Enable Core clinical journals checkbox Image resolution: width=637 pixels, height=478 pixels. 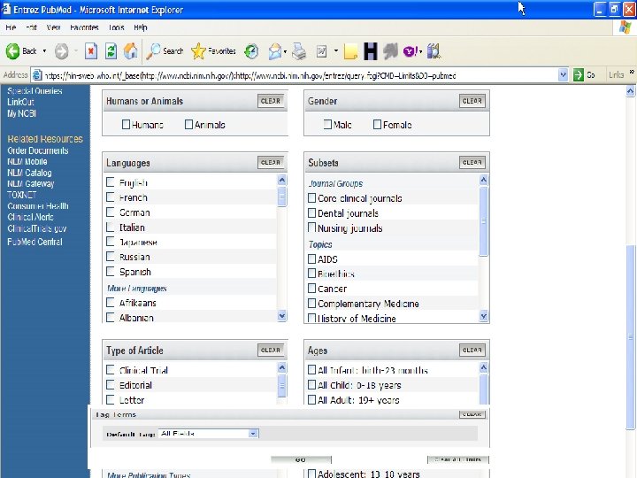311,198
